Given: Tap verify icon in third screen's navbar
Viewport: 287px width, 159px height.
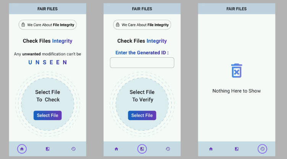Looking at the screenshot, I should 237,149.
